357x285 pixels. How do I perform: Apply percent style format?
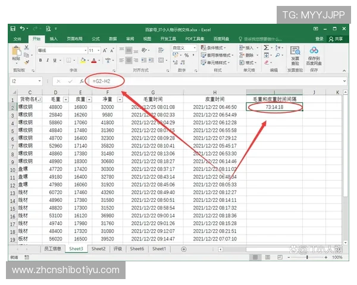click(x=186, y=55)
